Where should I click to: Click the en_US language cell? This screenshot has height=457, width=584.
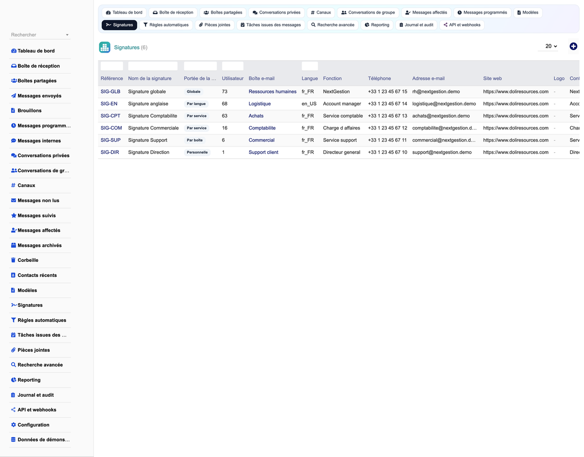(309, 104)
